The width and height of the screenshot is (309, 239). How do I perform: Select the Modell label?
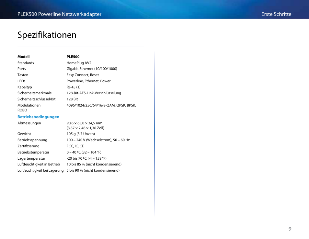(23, 57)
